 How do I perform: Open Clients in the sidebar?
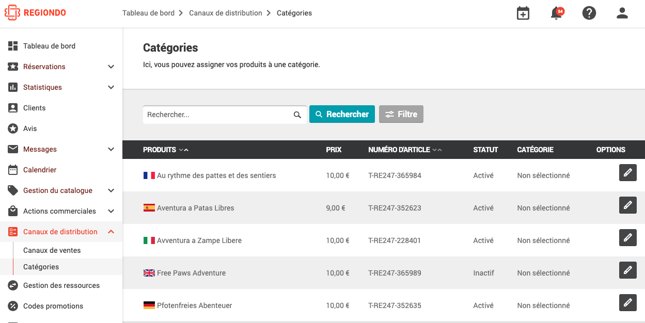pyautogui.click(x=35, y=108)
